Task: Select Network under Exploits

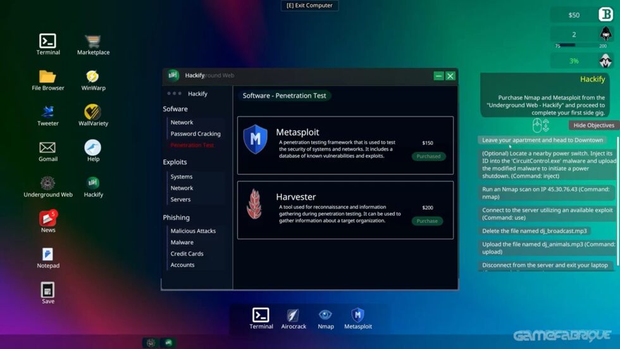Action: [182, 188]
